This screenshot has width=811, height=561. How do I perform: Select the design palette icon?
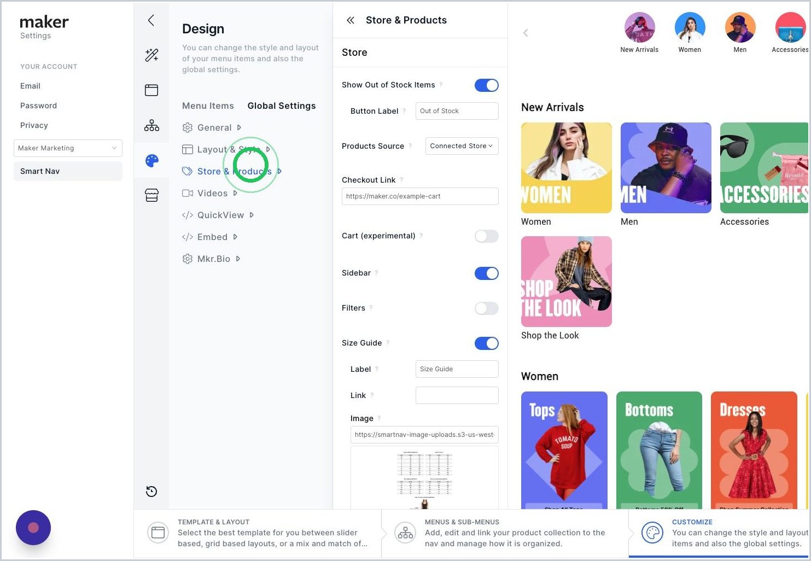(x=152, y=160)
